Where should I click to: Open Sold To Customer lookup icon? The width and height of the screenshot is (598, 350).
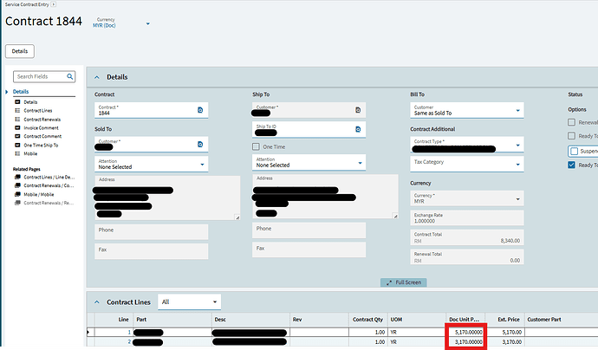coord(200,145)
